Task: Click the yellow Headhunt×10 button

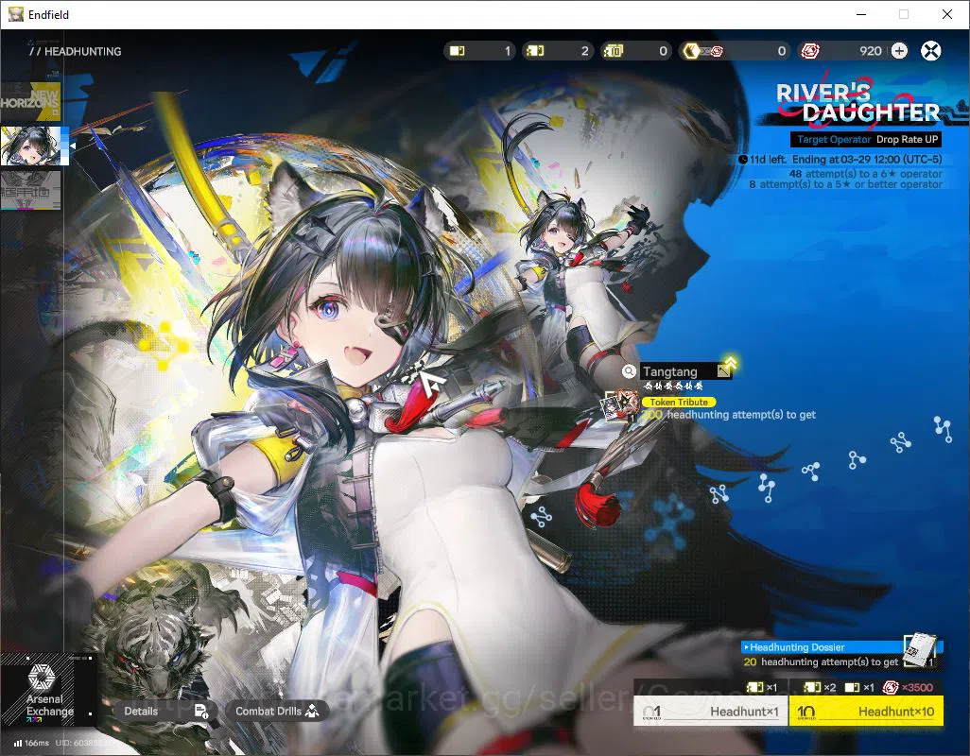Action: tap(866, 711)
